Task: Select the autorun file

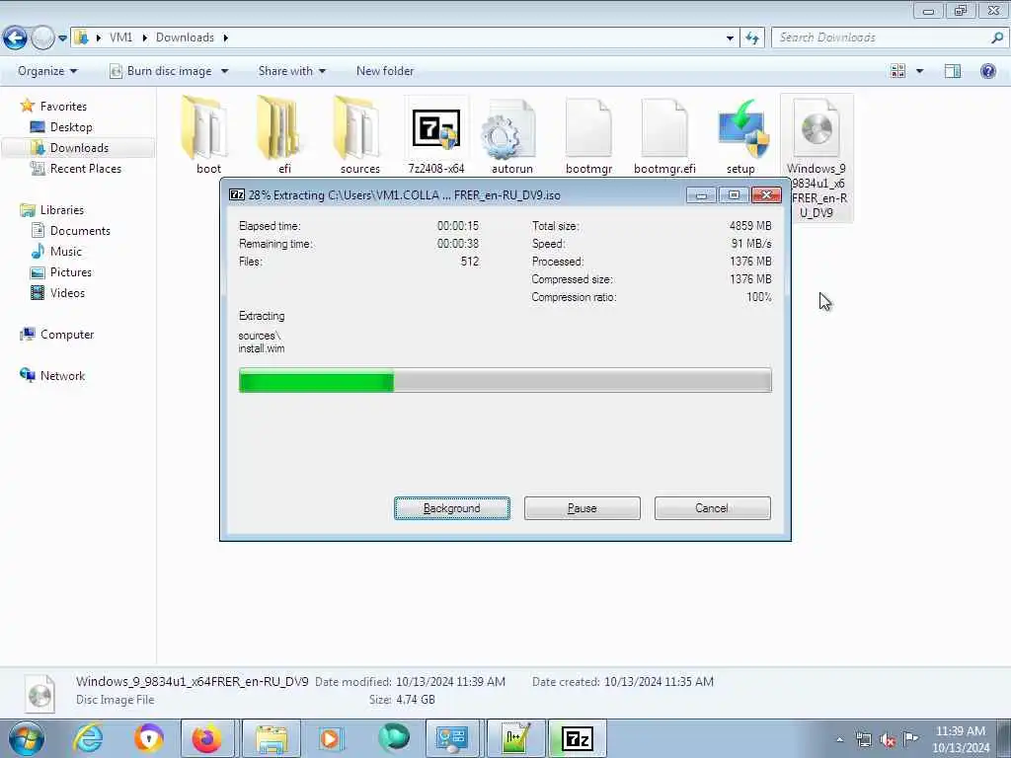Action: pos(511,134)
